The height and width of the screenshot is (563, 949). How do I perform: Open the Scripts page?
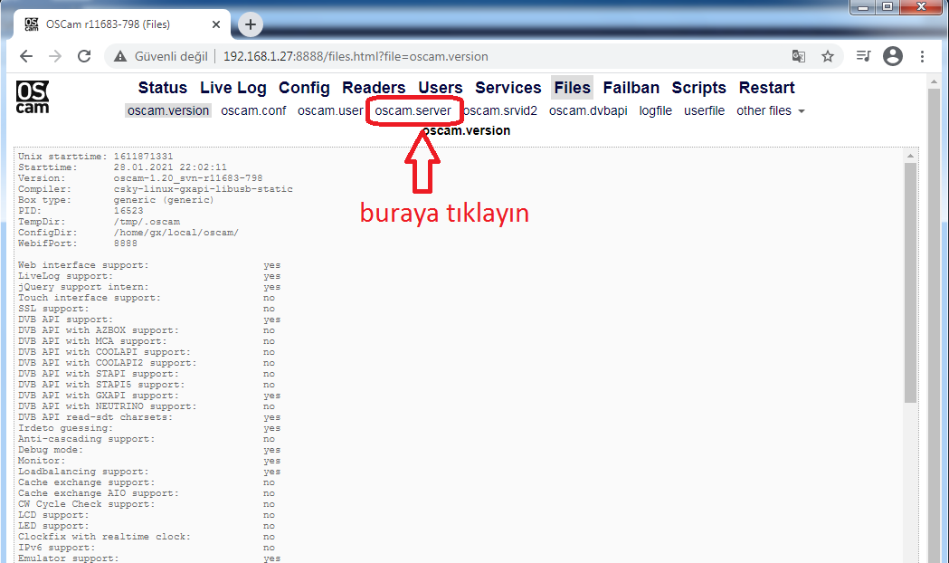click(x=698, y=88)
